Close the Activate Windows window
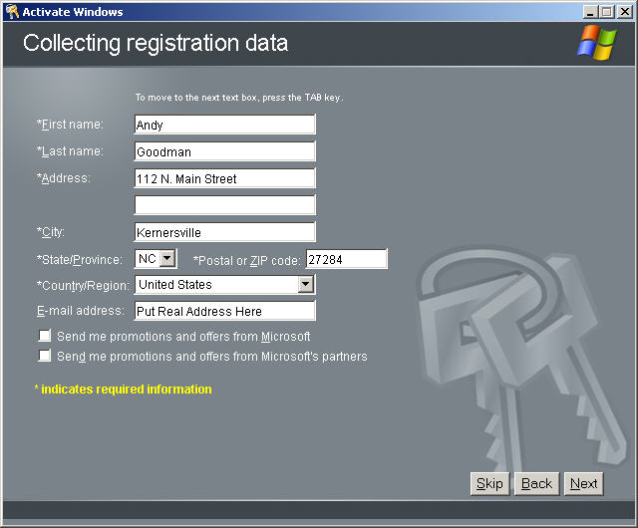 tap(625, 12)
